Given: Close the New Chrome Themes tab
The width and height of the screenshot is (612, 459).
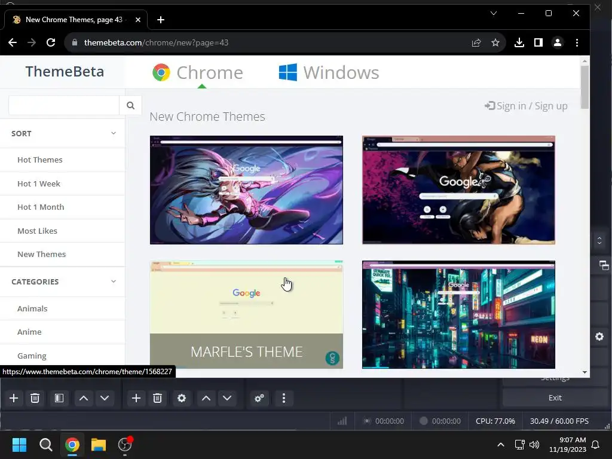Looking at the screenshot, I should (138, 20).
